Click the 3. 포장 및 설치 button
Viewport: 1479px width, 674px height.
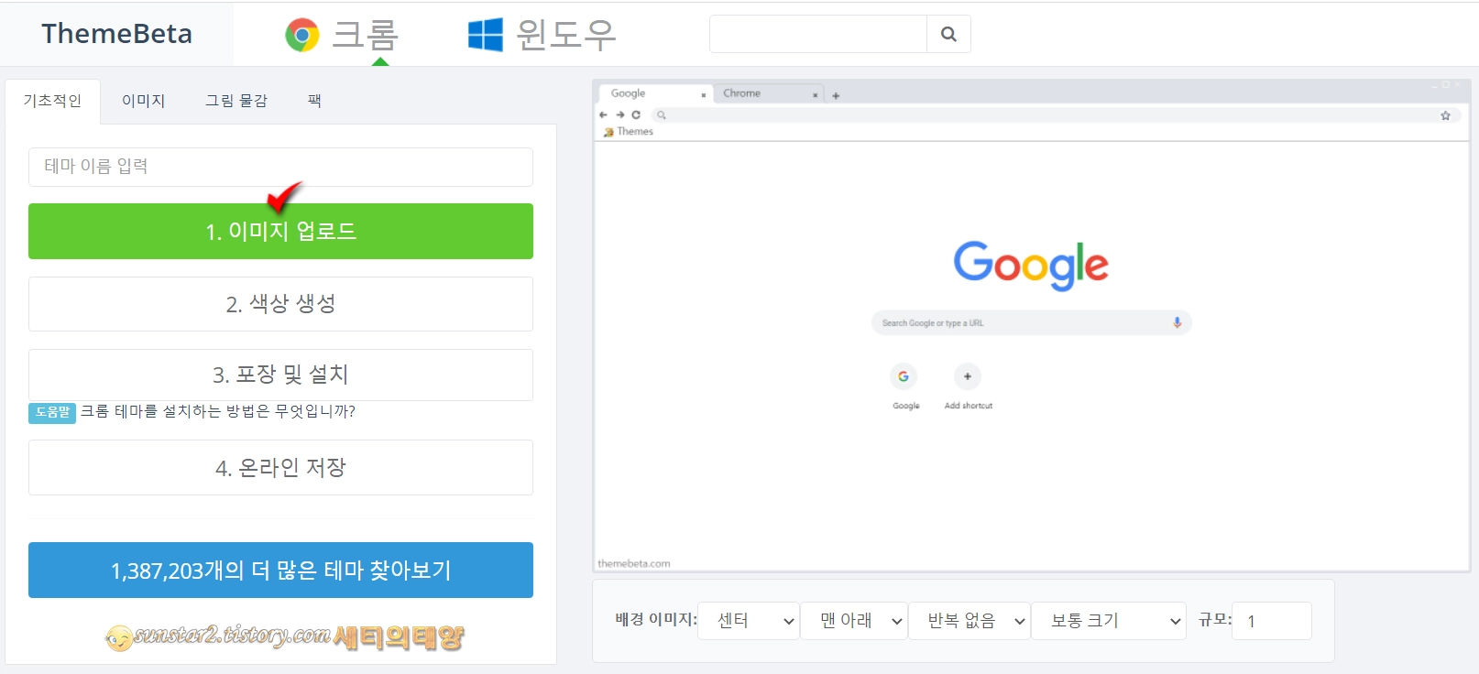point(280,375)
